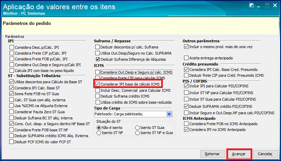The height and width of the screenshot is (161, 281).
Task: Enable Considera Frete CIF para calcular ICMS
Action: point(98,78)
